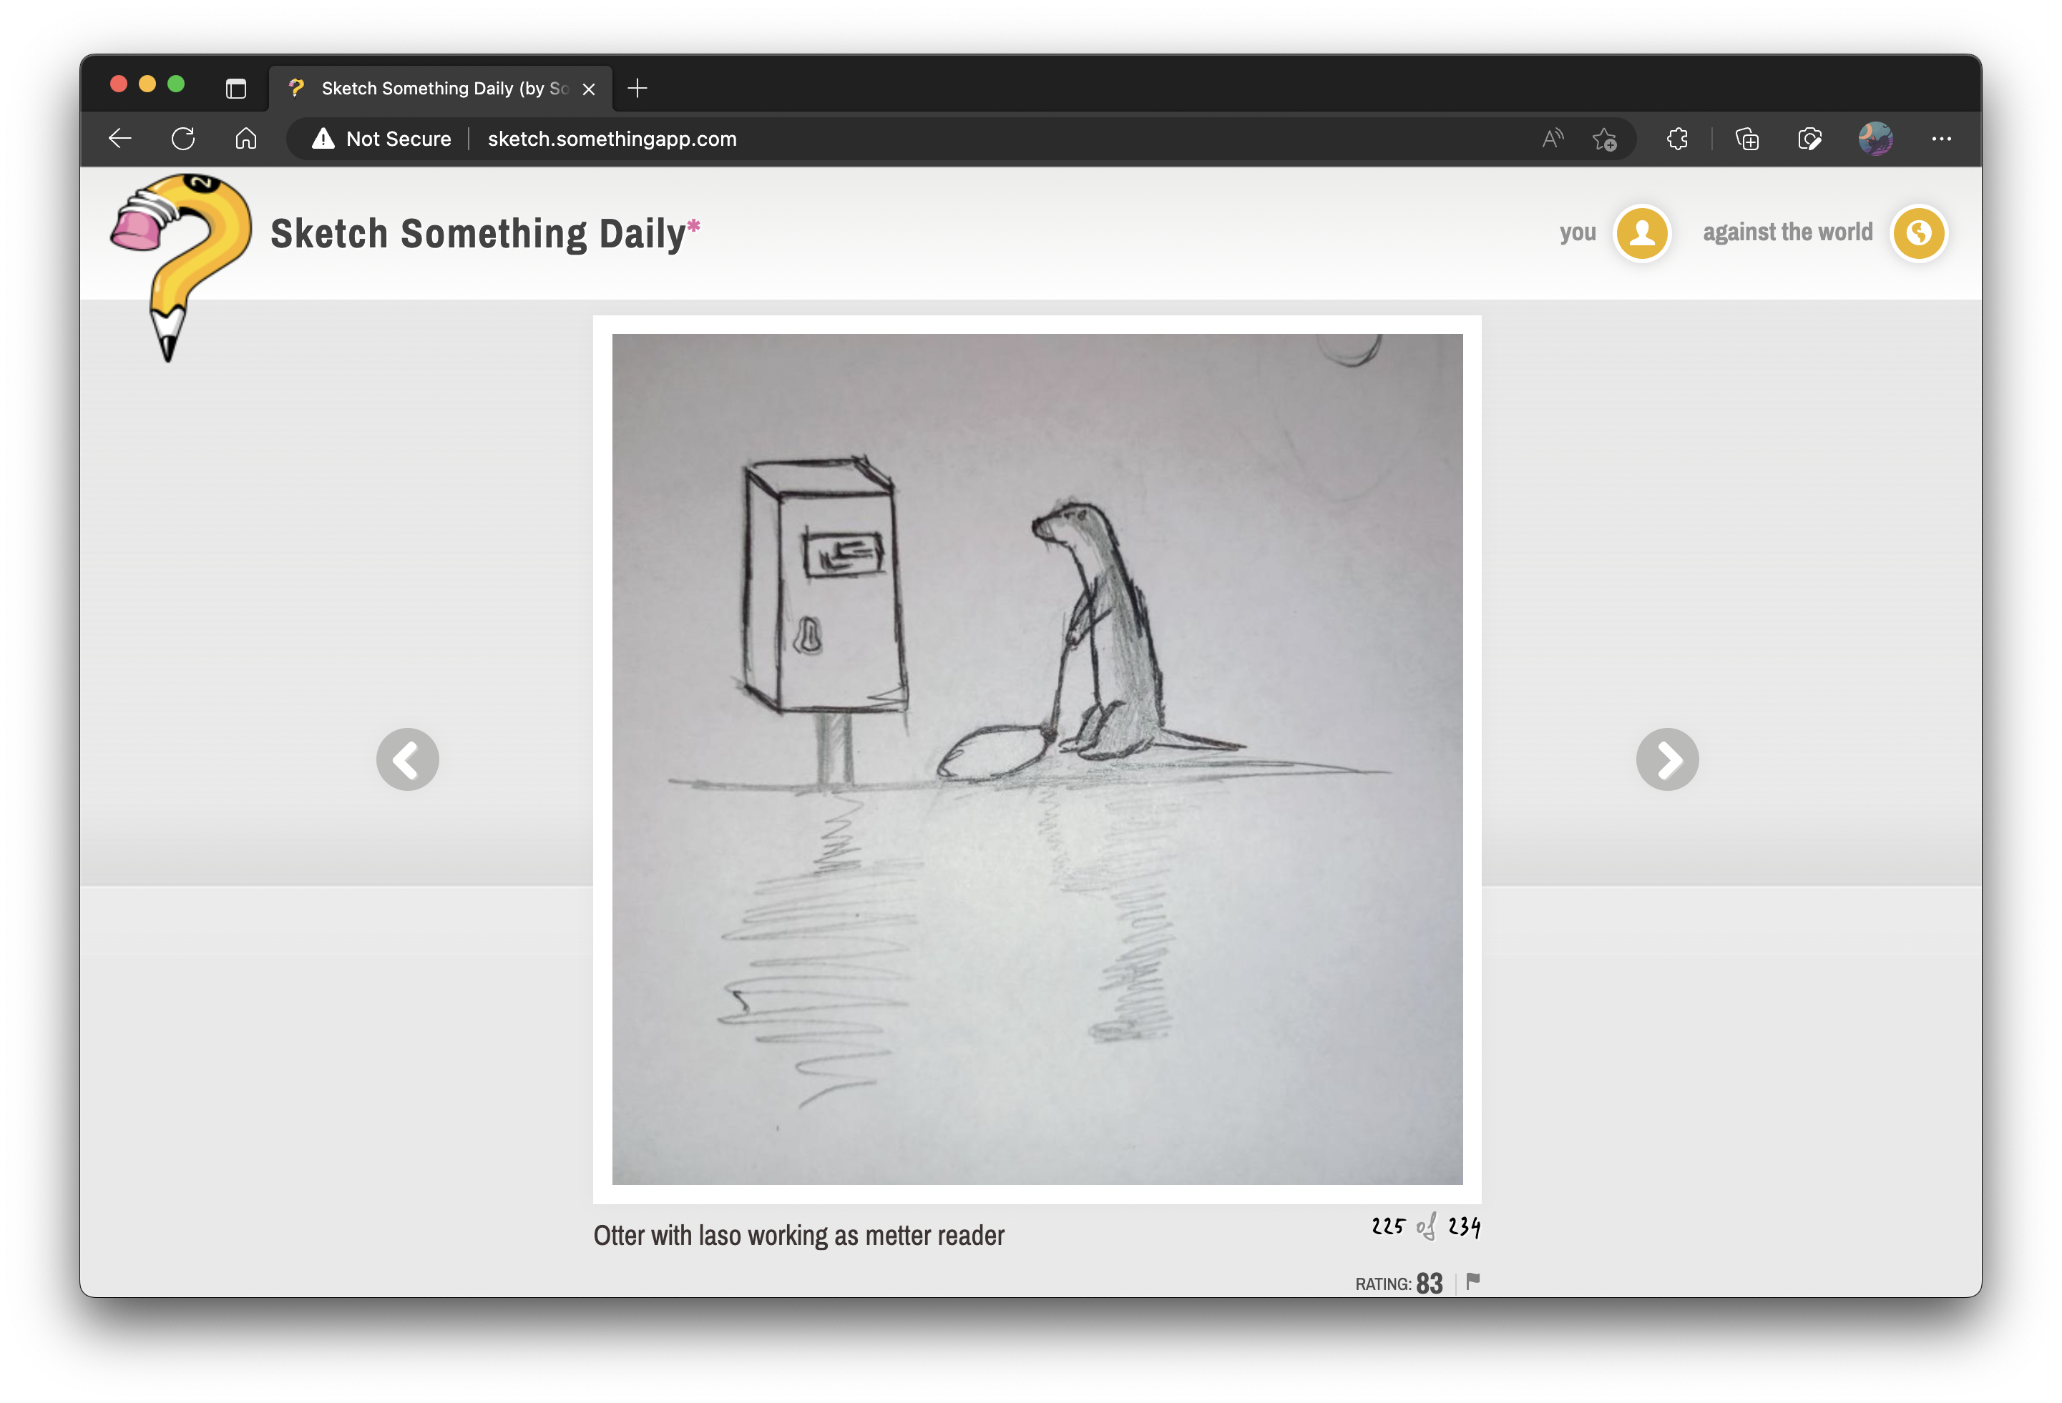Click the otter sketch image
This screenshot has height=1403, width=2062.
(1036, 759)
